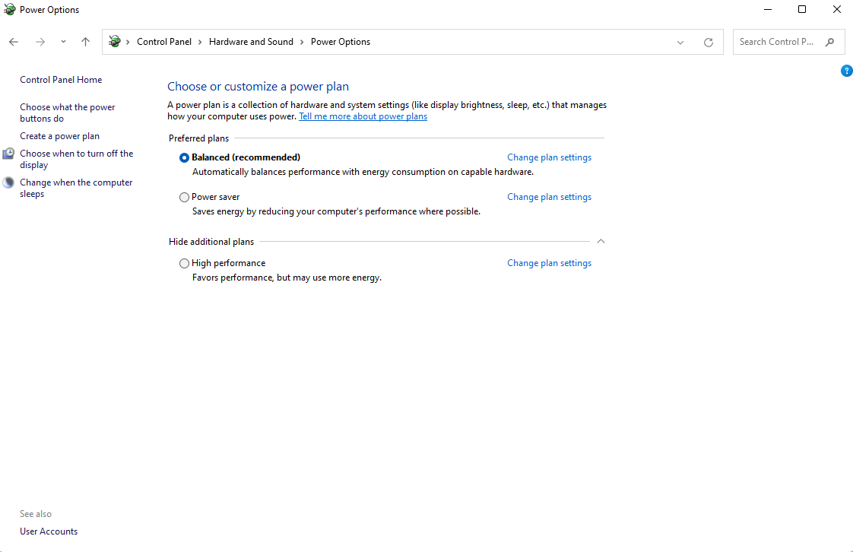Open Tell me more about power plans
The height and width of the screenshot is (552, 853).
[x=363, y=116]
